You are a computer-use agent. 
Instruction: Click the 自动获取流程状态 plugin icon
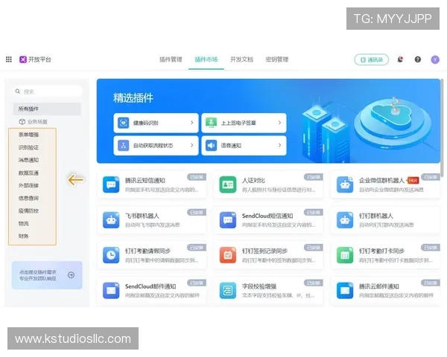(124, 146)
